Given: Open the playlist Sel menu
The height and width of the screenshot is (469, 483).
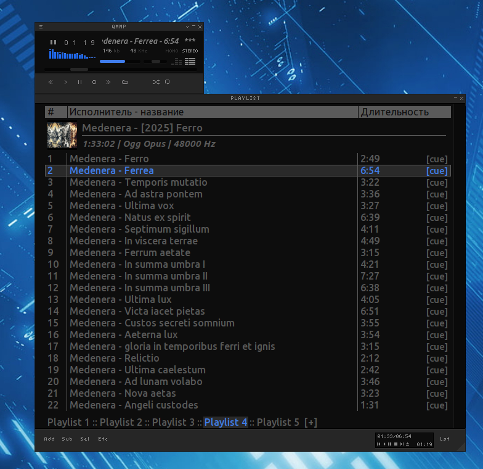Looking at the screenshot, I should click(x=85, y=439).
